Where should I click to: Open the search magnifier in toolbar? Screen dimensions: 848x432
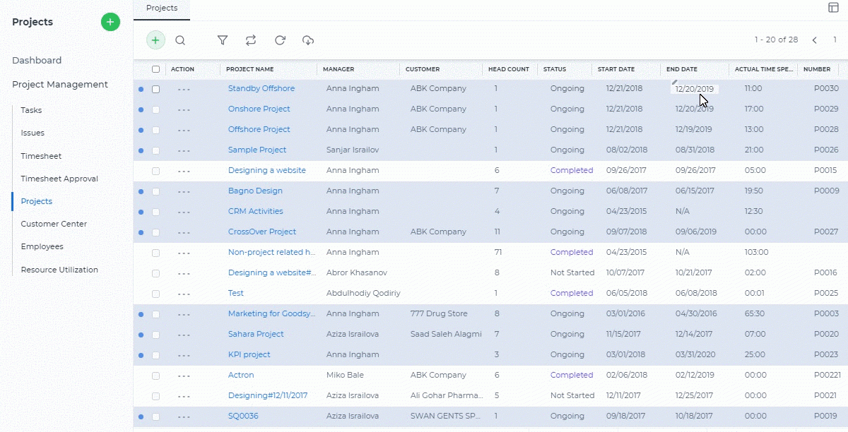coord(180,40)
